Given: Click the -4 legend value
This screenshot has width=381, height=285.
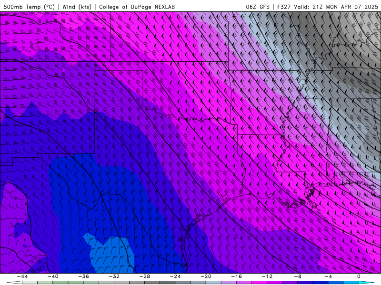Looking at the screenshot, I should click(328, 276).
